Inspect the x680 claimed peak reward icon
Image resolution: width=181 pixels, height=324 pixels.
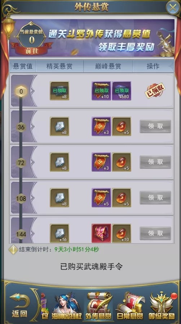122,91
